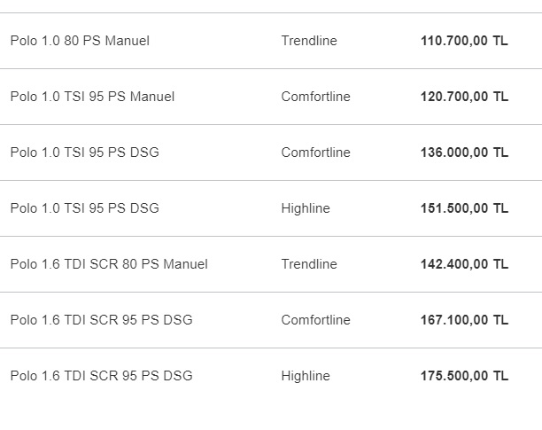The height and width of the screenshot is (430, 542).
Task: Click Polo 1.0 TSI 95 PS DSG Highline model name
Action: coord(85,208)
